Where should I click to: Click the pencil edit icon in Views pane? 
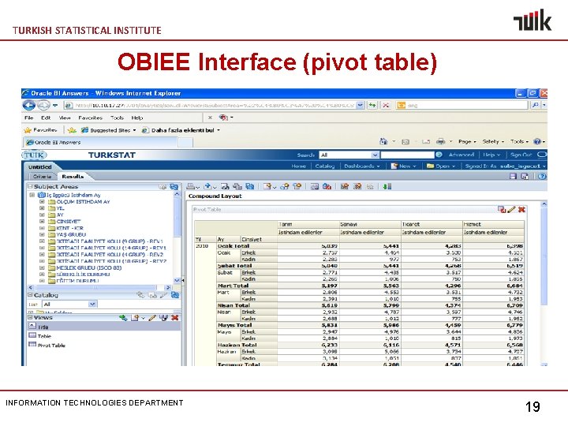152,318
